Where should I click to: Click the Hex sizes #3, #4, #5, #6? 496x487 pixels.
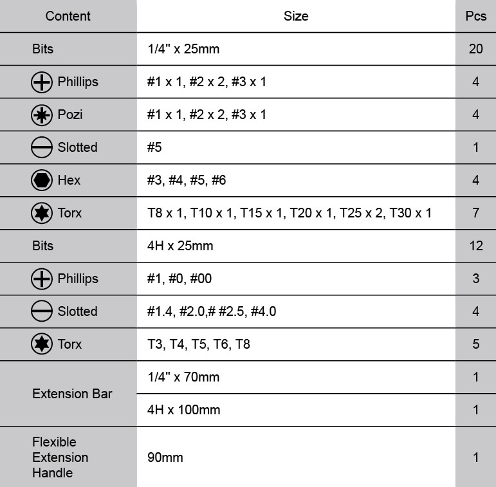click(x=187, y=181)
